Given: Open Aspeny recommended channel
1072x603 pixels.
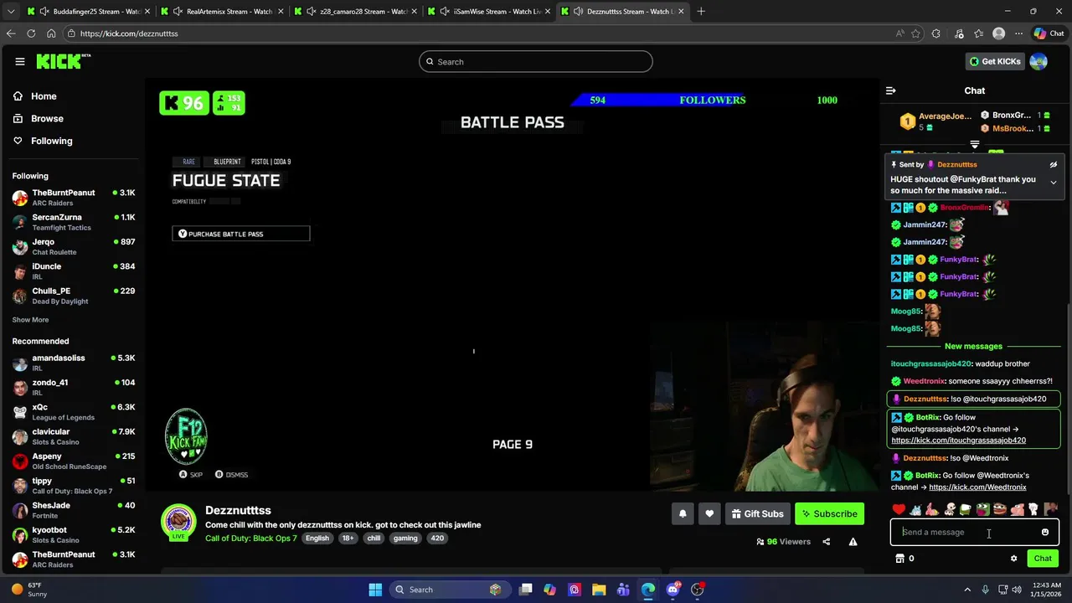Looking at the screenshot, I should pyautogui.click(x=74, y=461).
